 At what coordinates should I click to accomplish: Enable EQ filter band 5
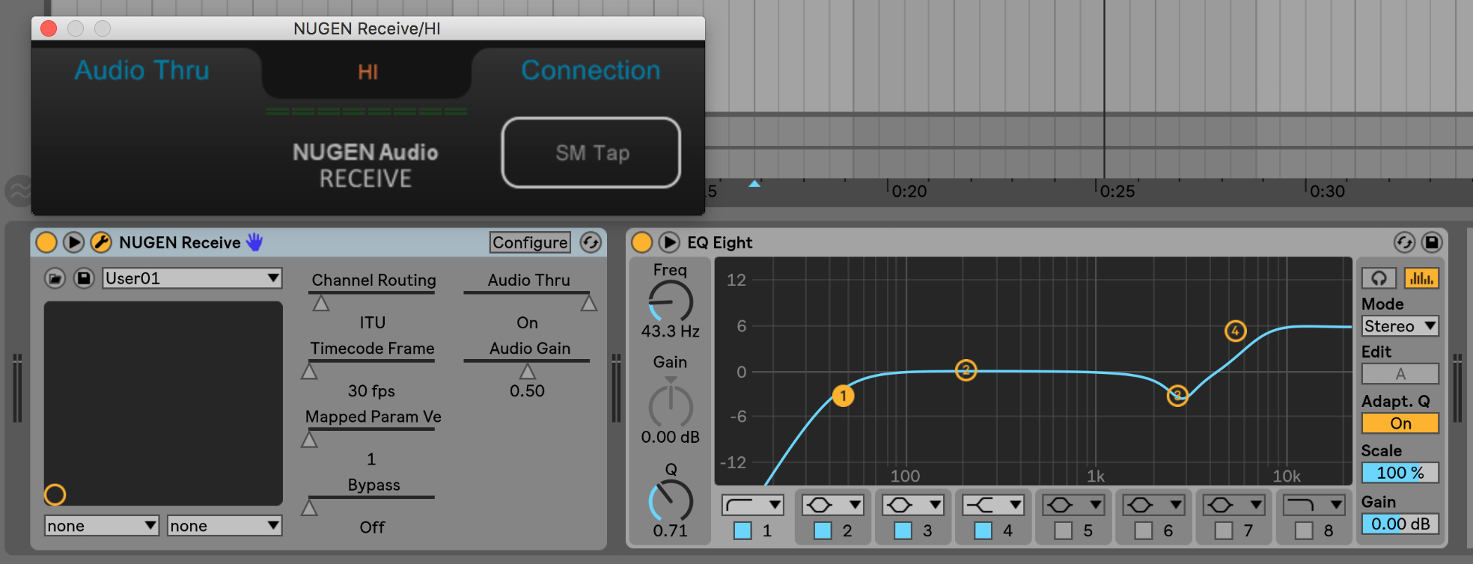click(1064, 530)
